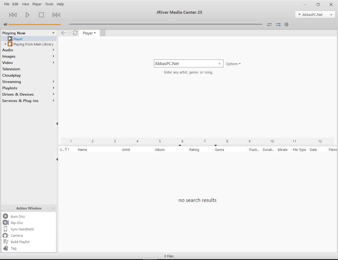Click the Camera icon
Screen dimensions: 338x260
pyautogui.click(x=5, y=235)
